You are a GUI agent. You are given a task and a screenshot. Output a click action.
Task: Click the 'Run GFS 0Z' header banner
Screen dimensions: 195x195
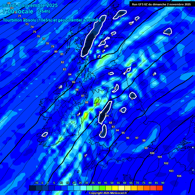click(161, 4)
